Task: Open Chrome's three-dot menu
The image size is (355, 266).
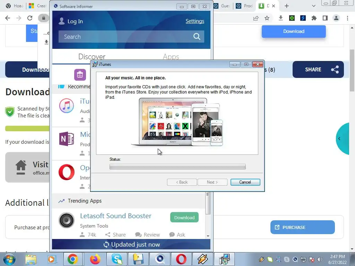Action: click(x=347, y=18)
